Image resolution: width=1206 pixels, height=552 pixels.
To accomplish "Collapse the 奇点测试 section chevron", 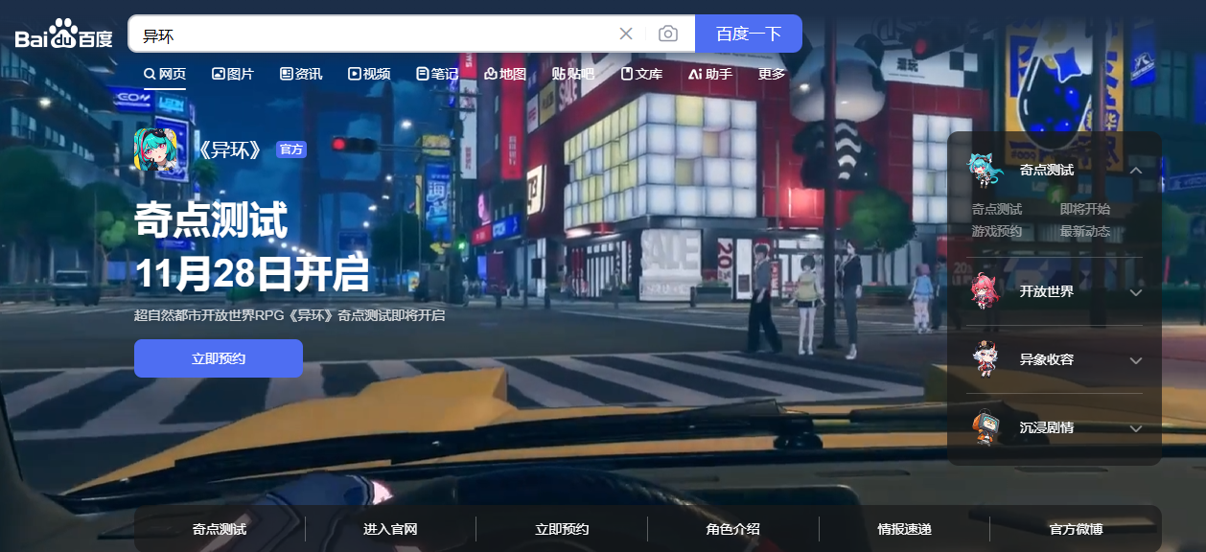I will coord(1136,171).
